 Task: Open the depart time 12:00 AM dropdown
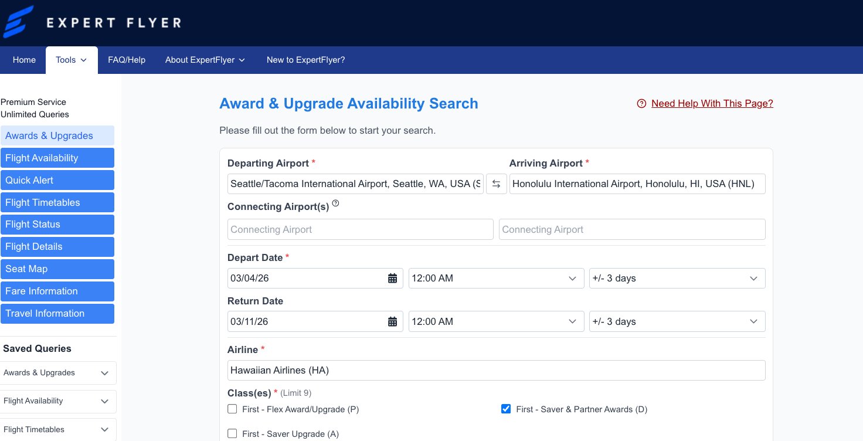(496, 278)
